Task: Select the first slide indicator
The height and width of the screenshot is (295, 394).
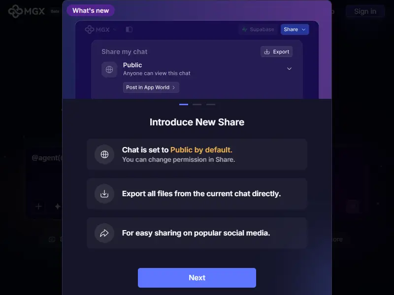Action: click(183, 104)
